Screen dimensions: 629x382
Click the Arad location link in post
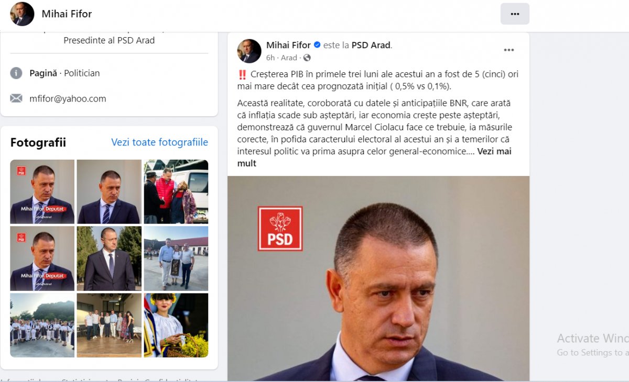(289, 58)
